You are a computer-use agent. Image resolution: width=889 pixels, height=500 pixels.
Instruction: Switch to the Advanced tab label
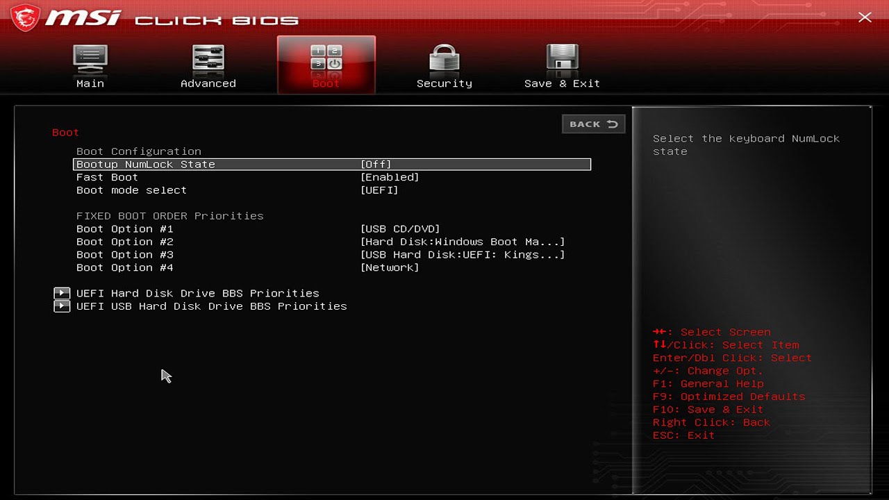click(208, 83)
